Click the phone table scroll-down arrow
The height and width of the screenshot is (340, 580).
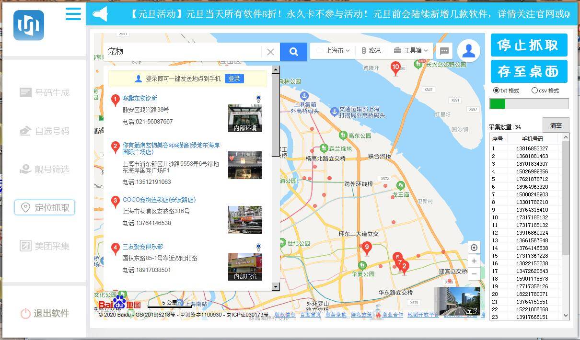(x=566, y=316)
